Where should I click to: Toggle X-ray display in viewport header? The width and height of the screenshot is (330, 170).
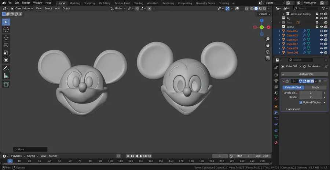pyautogui.click(x=246, y=9)
